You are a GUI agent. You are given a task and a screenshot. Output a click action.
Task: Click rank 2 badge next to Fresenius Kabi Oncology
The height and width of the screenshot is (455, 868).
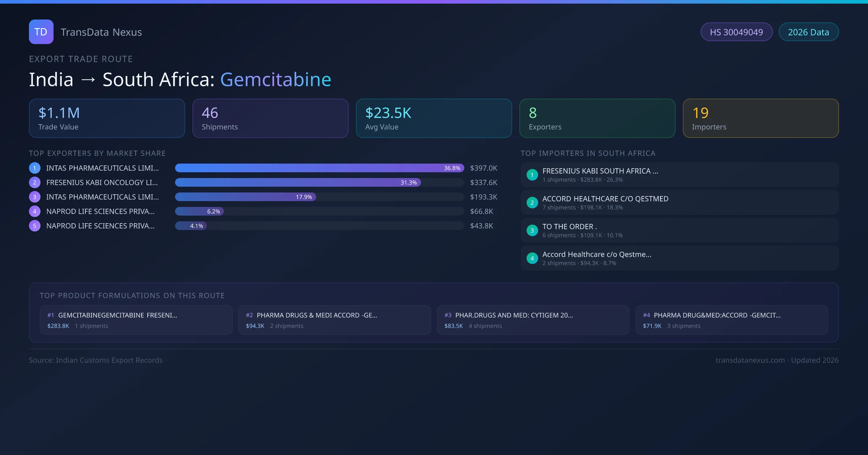(34, 182)
